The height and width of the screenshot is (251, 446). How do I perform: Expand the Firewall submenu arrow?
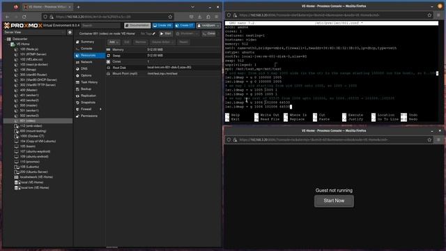pos(100,109)
